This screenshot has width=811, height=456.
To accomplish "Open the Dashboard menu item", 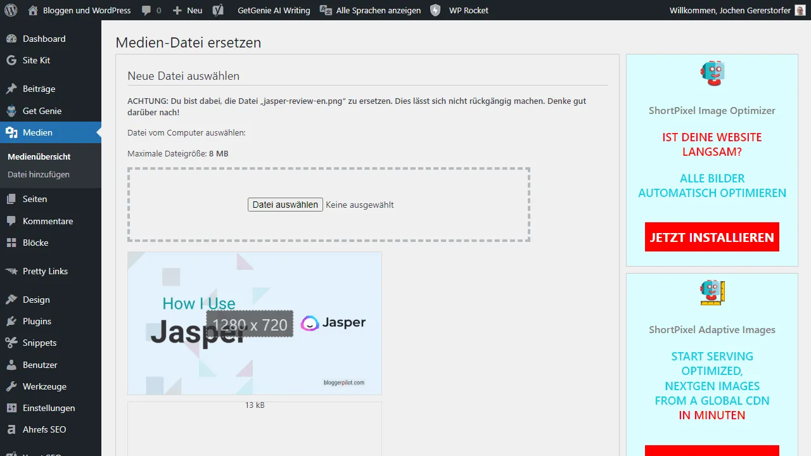I will click(x=51, y=39).
